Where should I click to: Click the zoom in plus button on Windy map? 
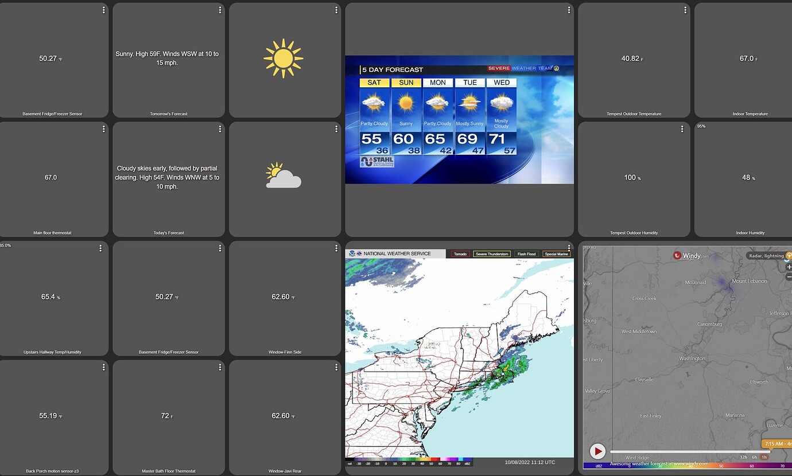789,267
